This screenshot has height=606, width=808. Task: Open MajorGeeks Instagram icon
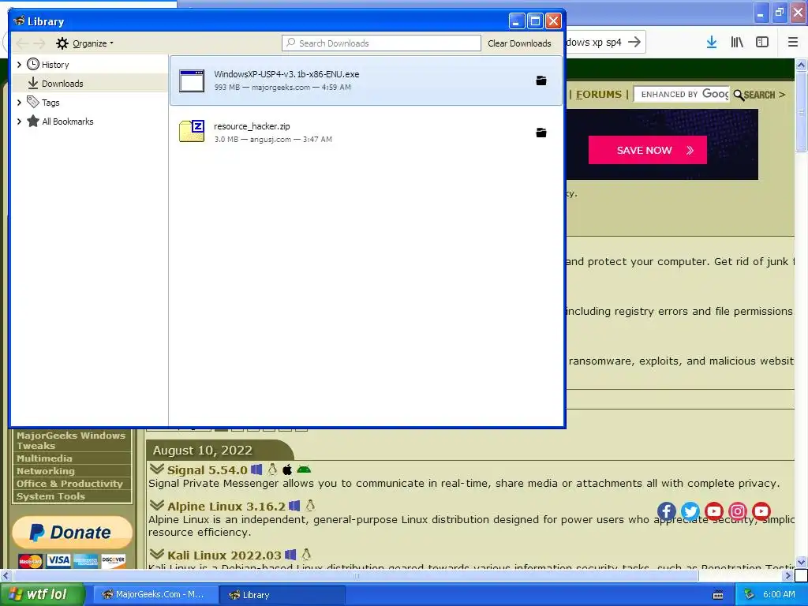(738, 511)
